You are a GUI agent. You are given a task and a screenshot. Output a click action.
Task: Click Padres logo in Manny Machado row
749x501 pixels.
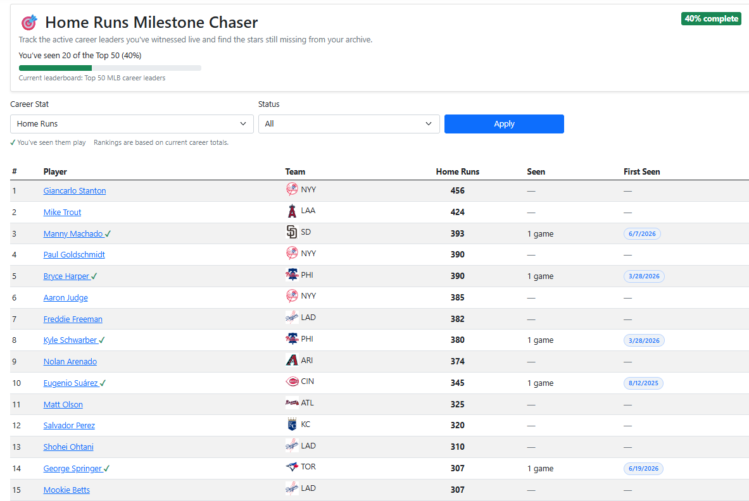tap(292, 232)
